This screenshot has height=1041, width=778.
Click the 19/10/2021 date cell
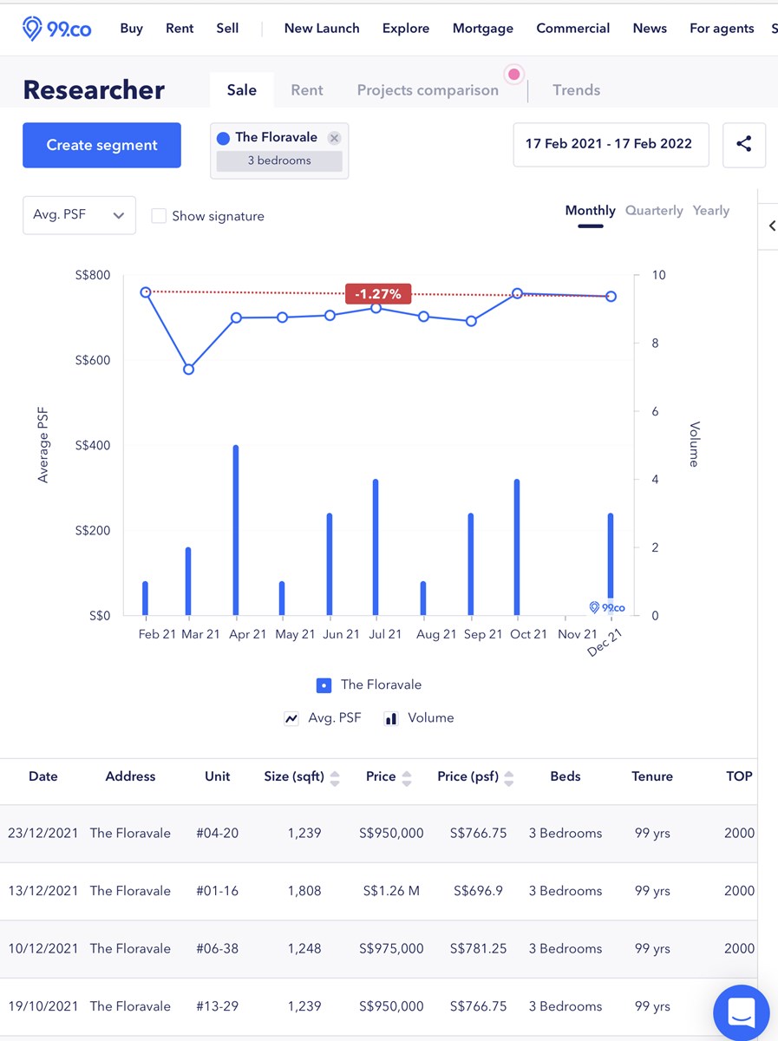42,1006
